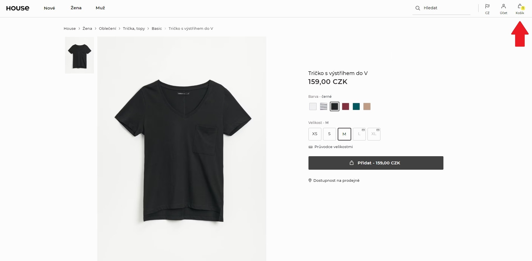
Task: Add the t-shirt with Přidat button
Action: coord(376,163)
